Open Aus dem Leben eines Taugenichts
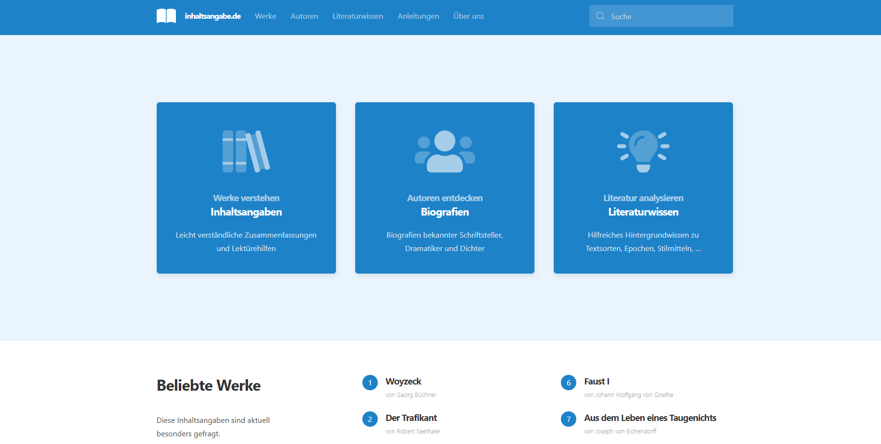Viewport: 881px width, 444px height. coord(650,418)
